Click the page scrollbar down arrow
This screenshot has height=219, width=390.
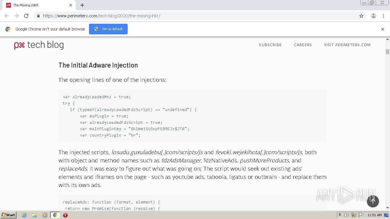[388, 208]
